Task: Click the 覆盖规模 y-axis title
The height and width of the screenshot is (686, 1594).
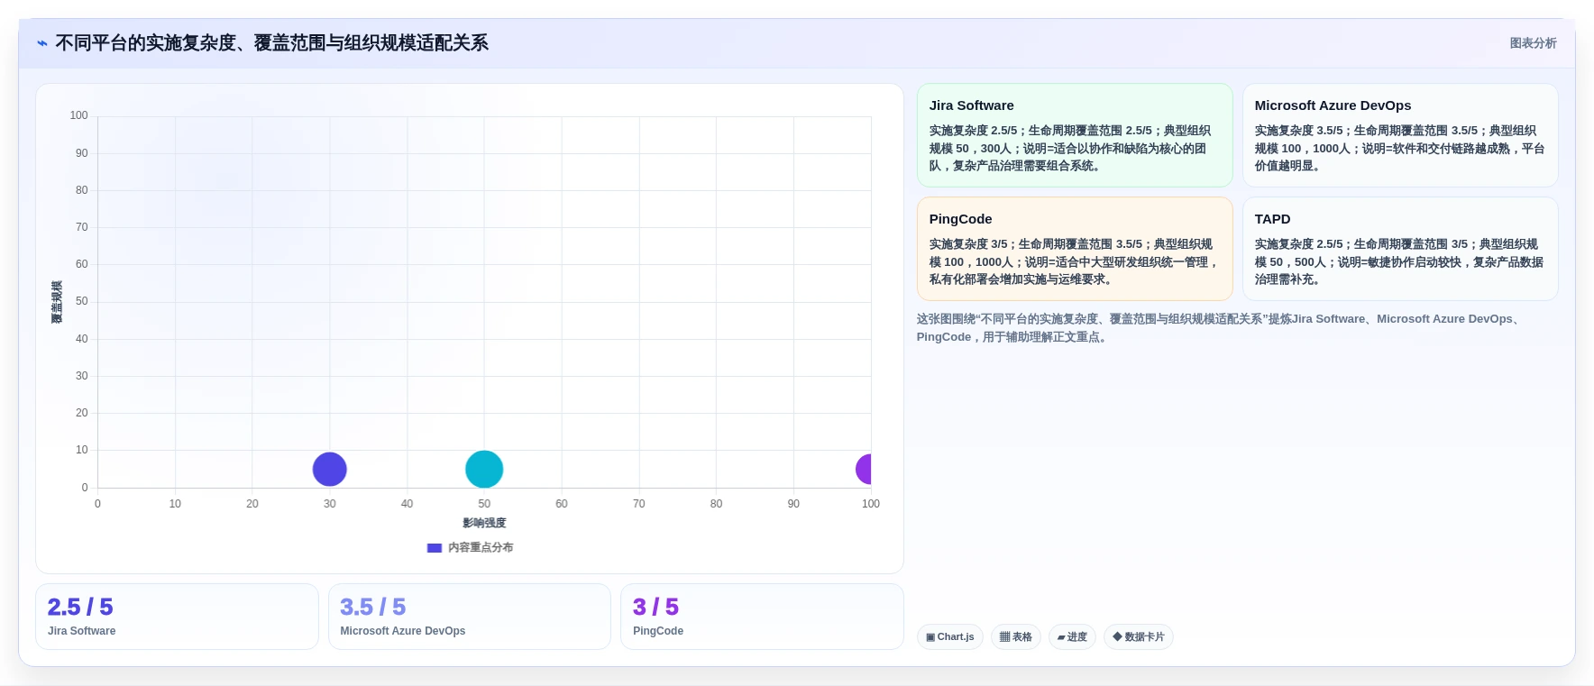Action: (x=57, y=302)
